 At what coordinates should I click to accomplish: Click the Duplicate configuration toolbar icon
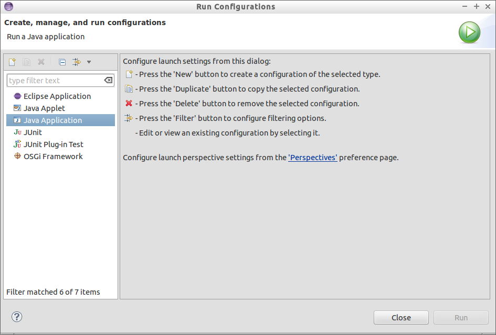27,62
